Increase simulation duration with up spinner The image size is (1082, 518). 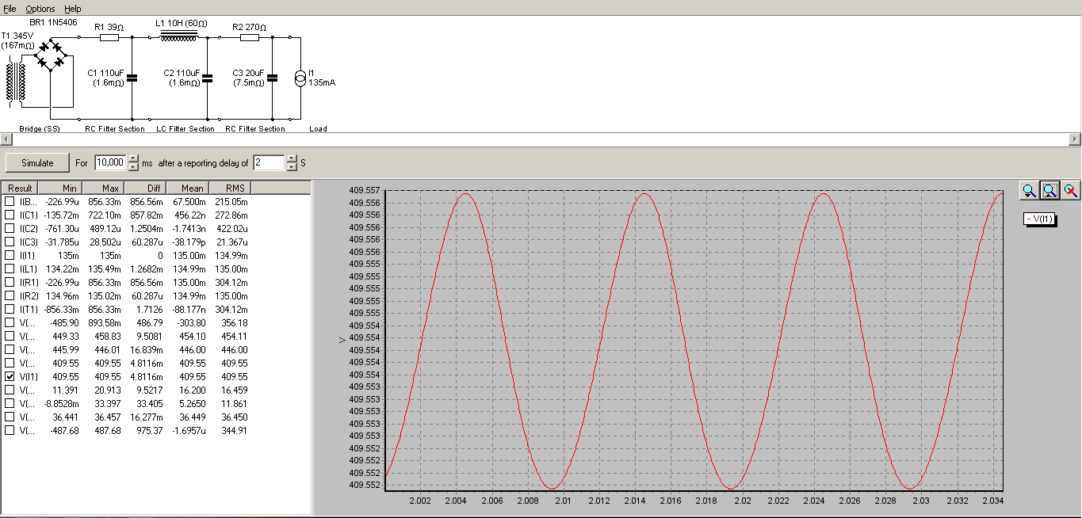click(133, 158)
